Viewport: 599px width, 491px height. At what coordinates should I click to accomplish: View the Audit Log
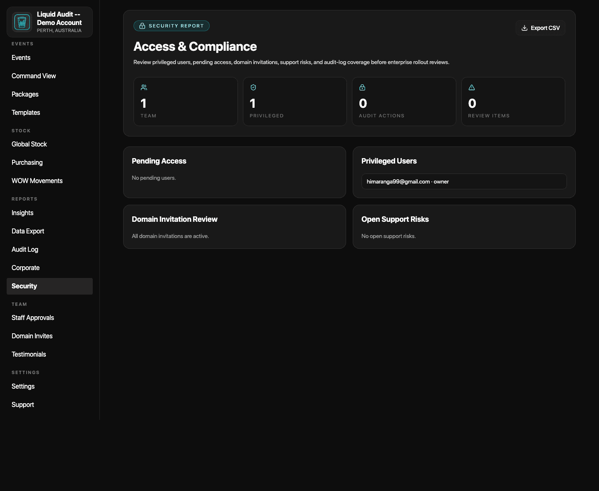coord(50,250)
